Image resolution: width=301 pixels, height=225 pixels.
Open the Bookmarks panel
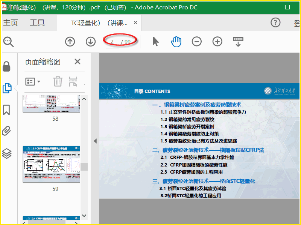click(6, 110)
